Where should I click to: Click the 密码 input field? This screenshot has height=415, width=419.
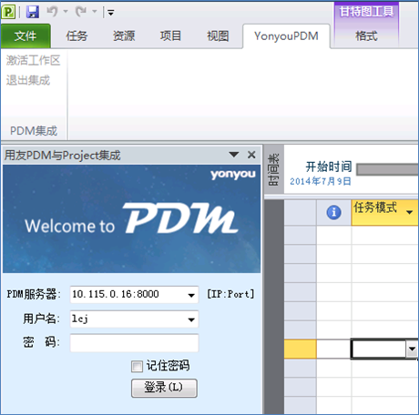(x=135, y=343)
